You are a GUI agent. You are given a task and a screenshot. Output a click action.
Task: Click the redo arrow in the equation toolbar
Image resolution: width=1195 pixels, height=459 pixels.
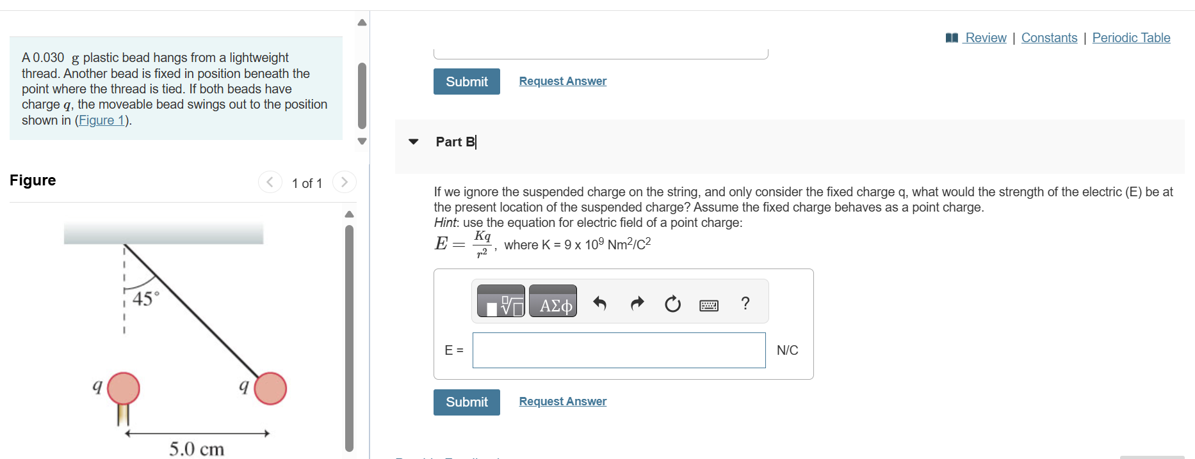(x=637, y=304)
